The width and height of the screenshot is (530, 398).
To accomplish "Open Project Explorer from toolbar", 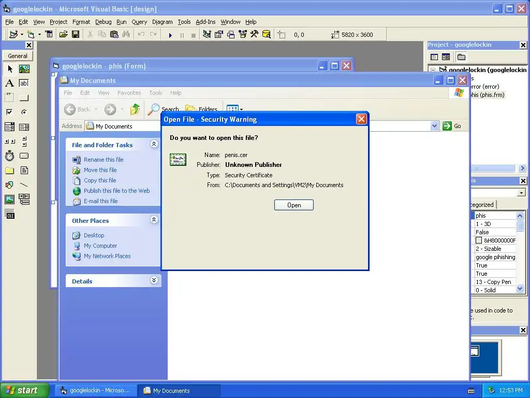I will [x=207, y=35].
